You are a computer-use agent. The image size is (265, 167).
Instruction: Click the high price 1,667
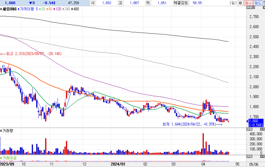coord(134,3)
